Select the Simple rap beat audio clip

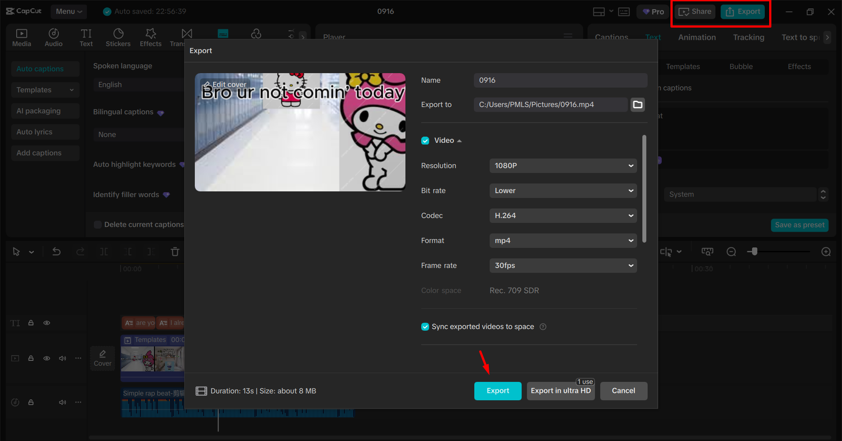coord(237,403)
